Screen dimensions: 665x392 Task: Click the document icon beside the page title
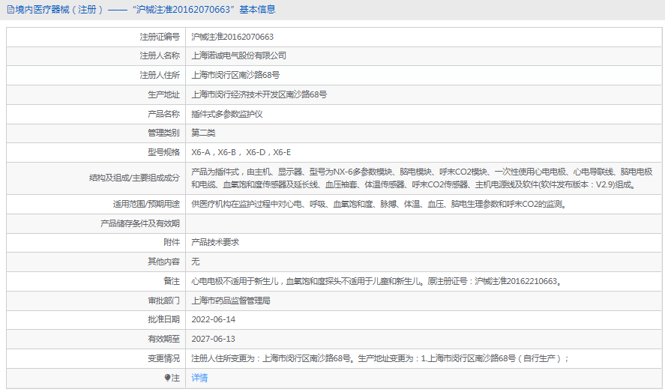(x=10, y=10)
